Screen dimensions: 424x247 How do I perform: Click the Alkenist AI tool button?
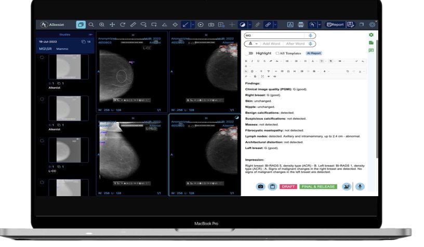(x=312, y=24)
